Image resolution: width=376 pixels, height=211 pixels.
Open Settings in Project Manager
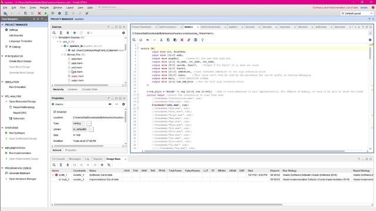pyautogui.click(x=14, y=30)
